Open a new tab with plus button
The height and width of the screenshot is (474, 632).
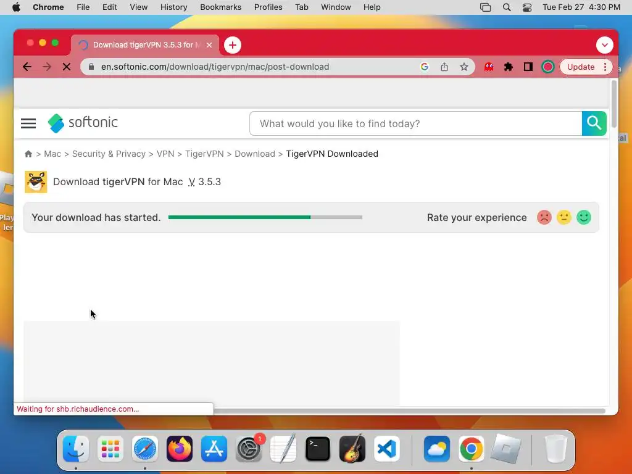[x=233, y=45]
